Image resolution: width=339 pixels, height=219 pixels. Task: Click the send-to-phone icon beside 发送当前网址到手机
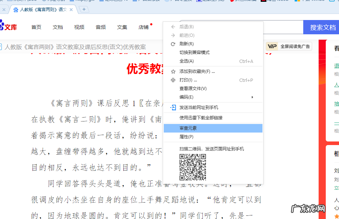coord(173,107)
